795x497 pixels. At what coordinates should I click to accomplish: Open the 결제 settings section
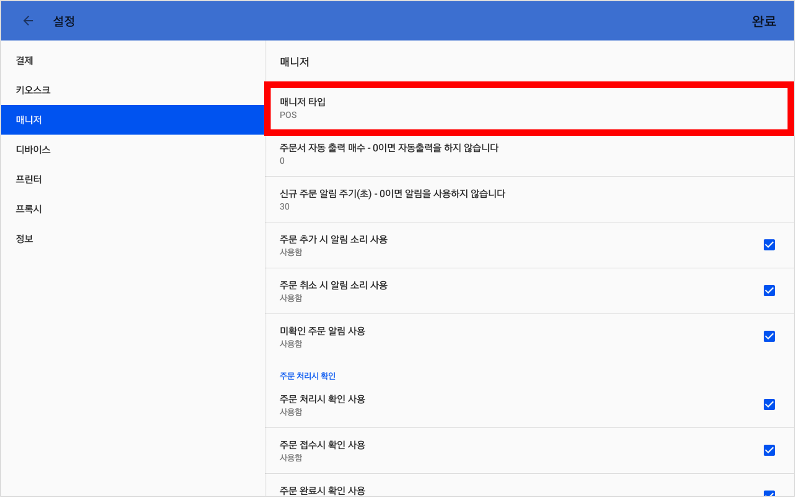click(132, 60)
